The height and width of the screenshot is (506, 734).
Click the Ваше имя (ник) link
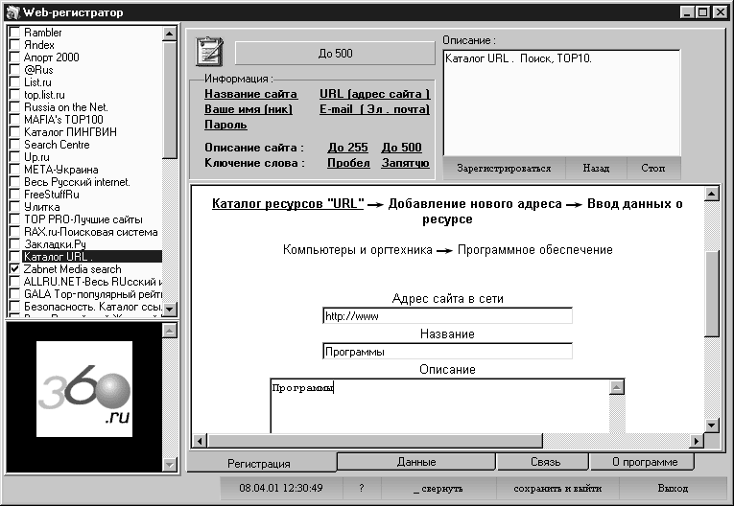[249, 109]
